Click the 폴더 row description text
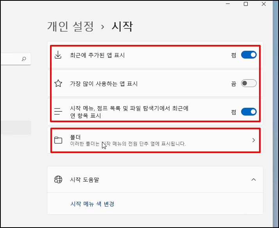Viewport: 279px width, 228px height. pyautogui.click(x=128, y=144)
